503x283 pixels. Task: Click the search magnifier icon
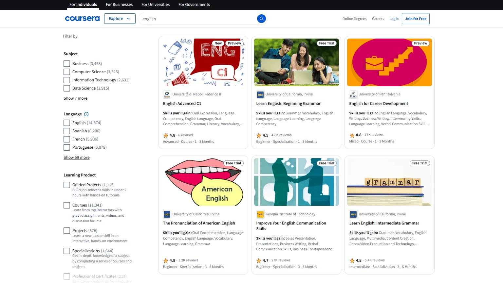261,19
